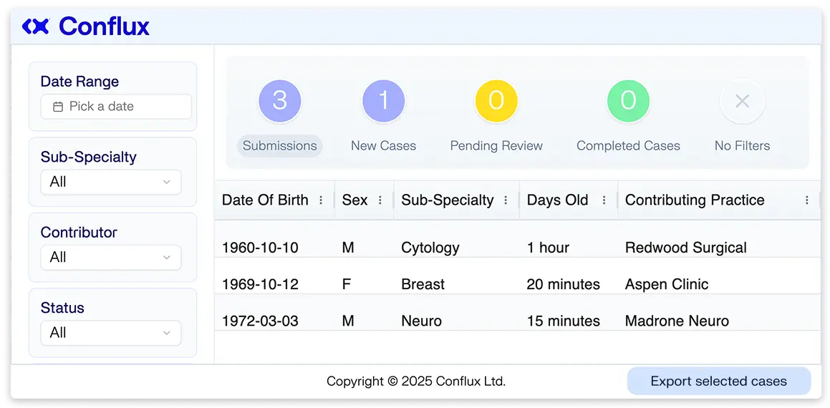The image size is (830, 408).
Task: Click Export selected cases button
Action: tap(718, 381)
